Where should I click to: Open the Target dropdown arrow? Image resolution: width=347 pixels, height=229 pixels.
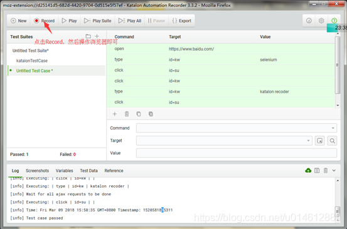coord(308,141)
